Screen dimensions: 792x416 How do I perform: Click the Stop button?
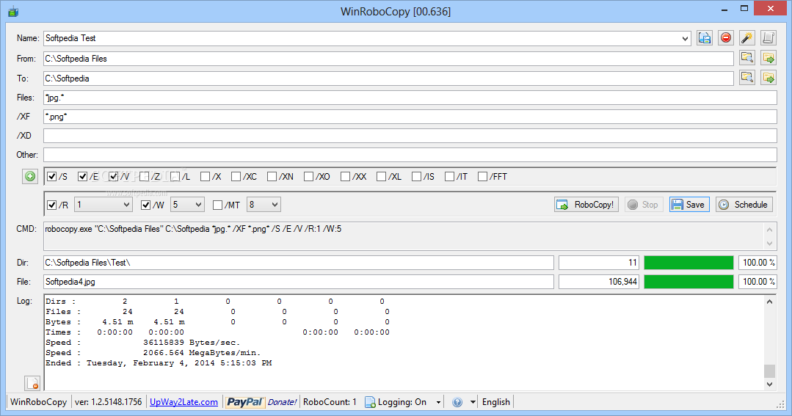point(643,205)
